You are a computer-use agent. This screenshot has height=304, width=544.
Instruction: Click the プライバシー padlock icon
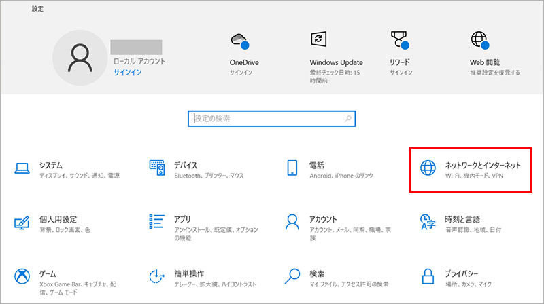tap(428, 276)
